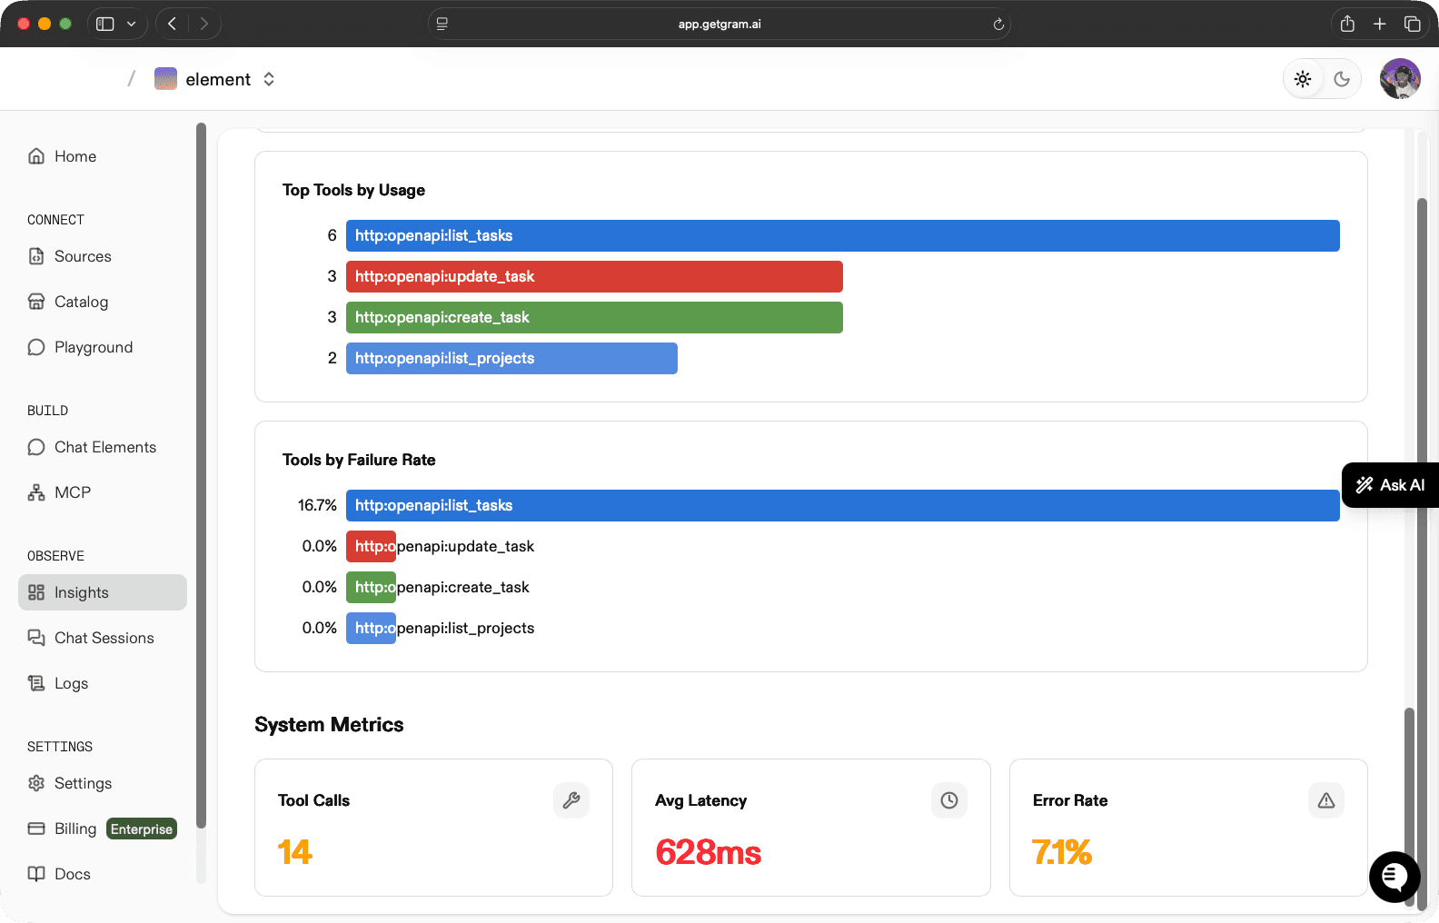Click the Docs book icon
The image size is (1439, 923).
pos(36,874)
